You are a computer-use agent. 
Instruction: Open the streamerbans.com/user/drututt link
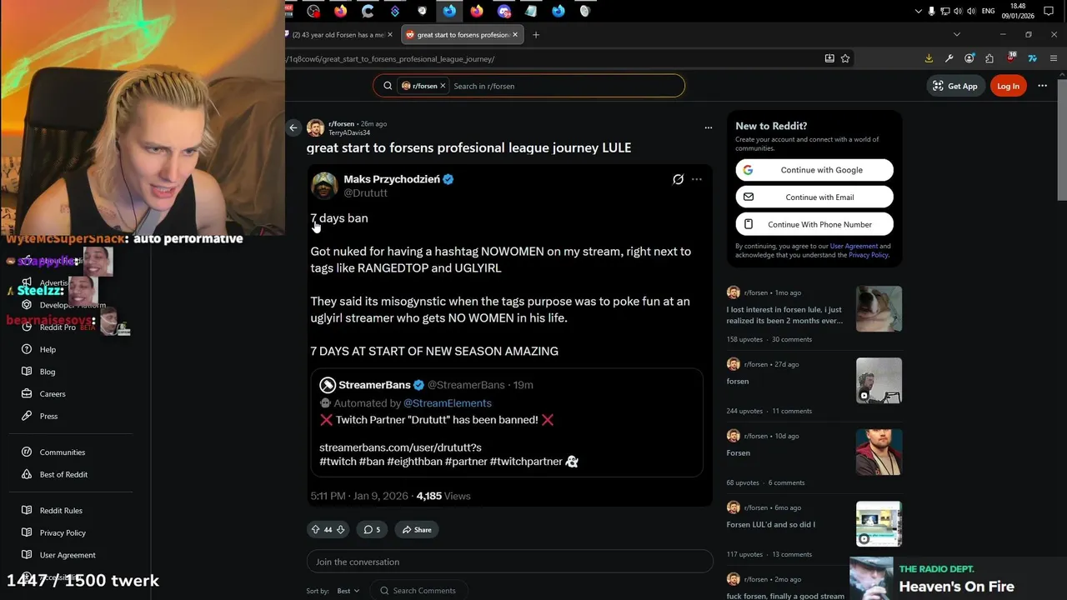[400, 447]
